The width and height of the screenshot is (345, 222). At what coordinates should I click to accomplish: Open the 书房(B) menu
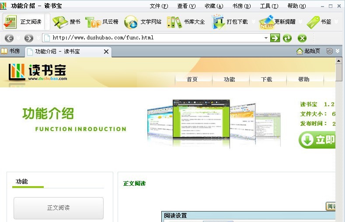click(x=242, y=6)
